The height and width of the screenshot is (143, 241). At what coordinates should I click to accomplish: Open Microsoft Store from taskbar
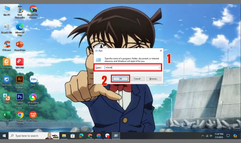click(x=73, y=136)
